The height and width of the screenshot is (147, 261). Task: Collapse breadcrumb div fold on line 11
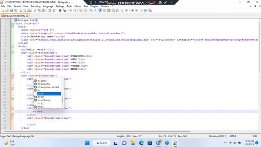point(13,53)
